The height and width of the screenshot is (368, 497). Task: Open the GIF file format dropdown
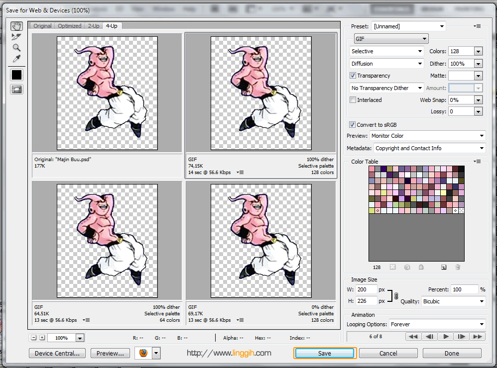tap(391, 39)
